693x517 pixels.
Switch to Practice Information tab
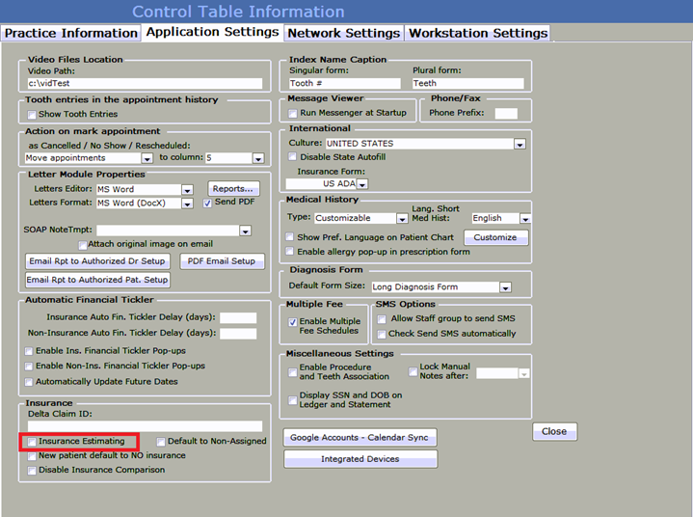pos(71,33)
